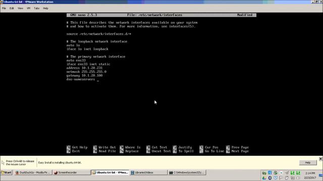Click the 'Justify' nano shortcut label
Image resolution: width=323 pixels, height=181 pixels.
point(185,147)
